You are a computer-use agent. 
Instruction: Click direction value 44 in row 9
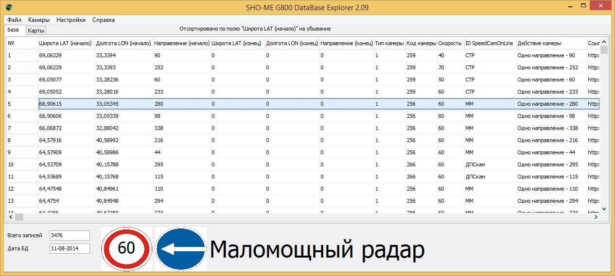[x=182, y=152]
